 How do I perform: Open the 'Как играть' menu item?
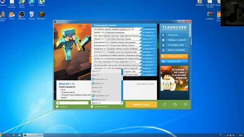(174, 35)
